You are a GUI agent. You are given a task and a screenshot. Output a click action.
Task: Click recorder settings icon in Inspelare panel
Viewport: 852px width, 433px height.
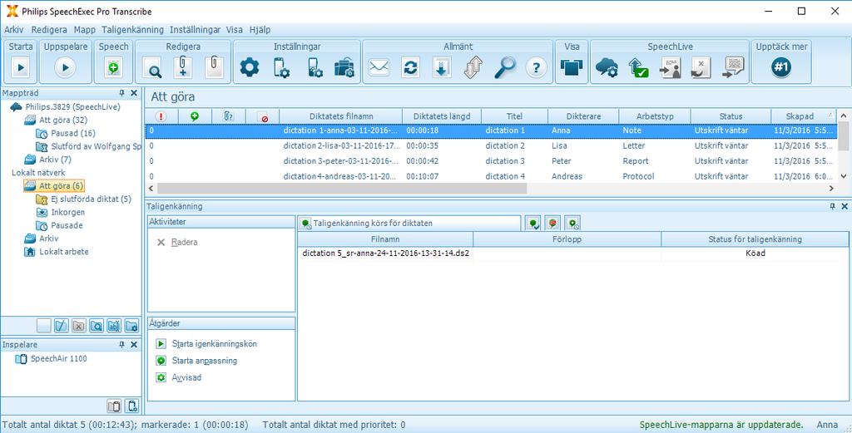click(131, 406)
